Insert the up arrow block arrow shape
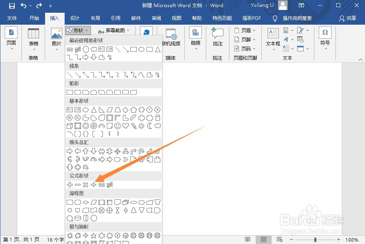 86,151
